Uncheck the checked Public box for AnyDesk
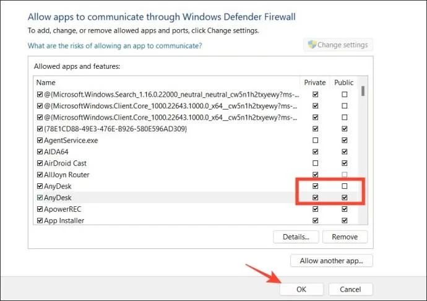 (345, 198)
